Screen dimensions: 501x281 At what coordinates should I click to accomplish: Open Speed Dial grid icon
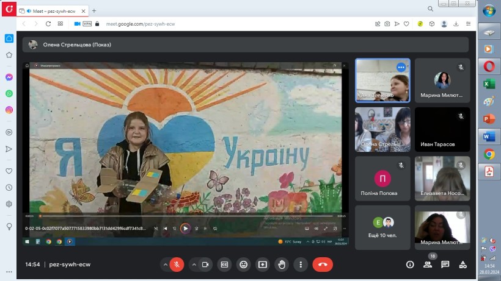click(x=60, y=24)
